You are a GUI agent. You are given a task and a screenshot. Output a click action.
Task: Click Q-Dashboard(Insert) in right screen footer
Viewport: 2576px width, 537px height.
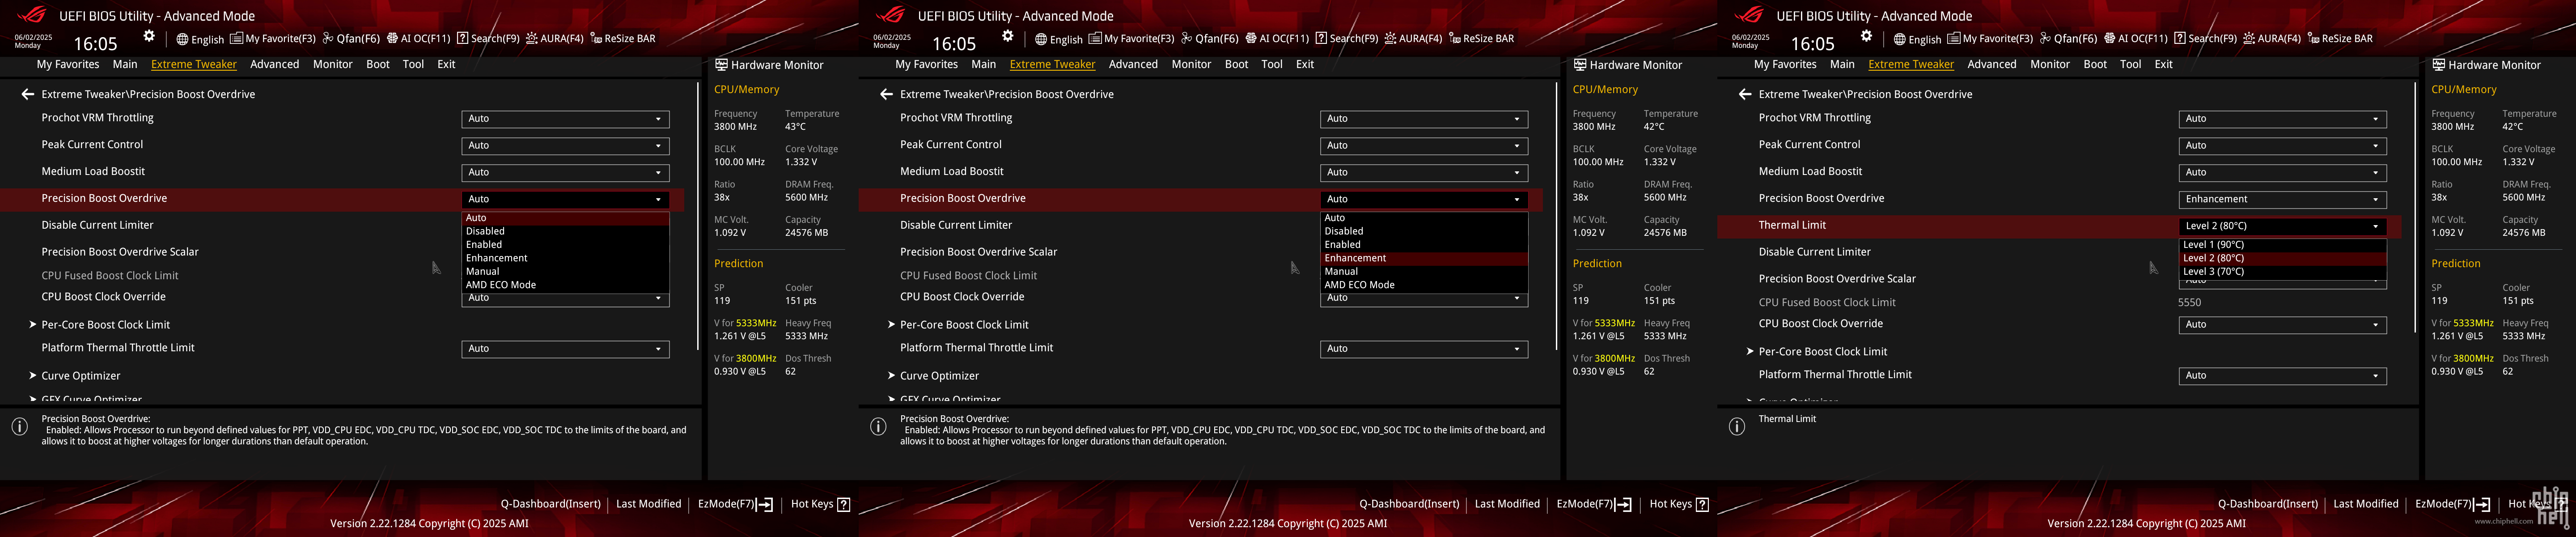click(x=2268, y=504)
